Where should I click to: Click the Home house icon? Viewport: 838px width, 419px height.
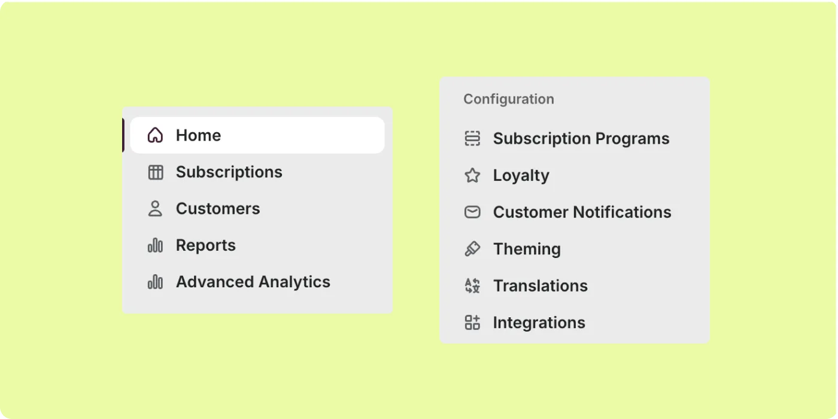click(x=155, y=135)
